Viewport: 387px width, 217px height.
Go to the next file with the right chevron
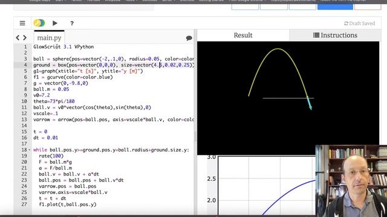(25, 37)
